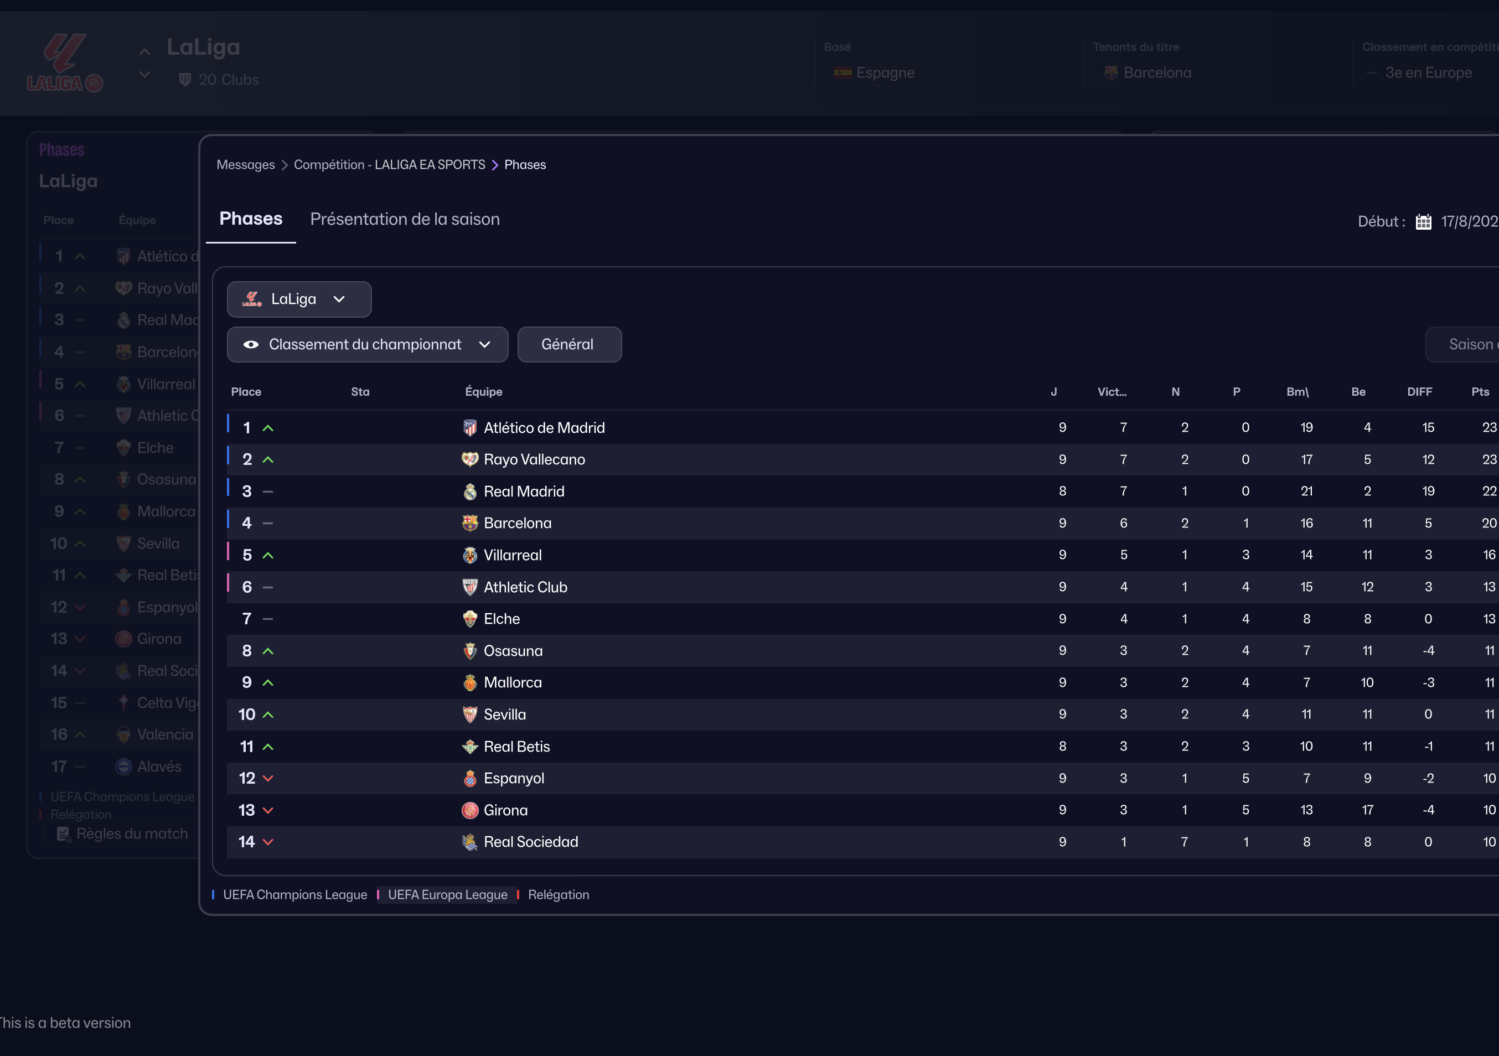Click the Atlético de Madrid crest icon

coord(469,427)
